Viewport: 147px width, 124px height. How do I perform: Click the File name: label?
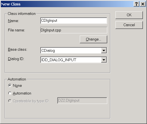[x=16, y=30]
